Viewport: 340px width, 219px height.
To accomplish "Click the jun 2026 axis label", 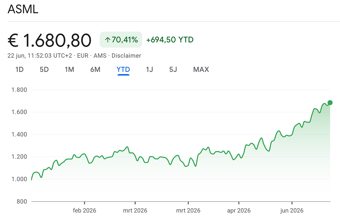I will [x=292, y=211].
